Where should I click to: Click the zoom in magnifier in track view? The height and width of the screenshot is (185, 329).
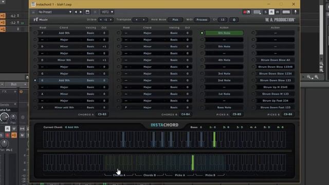pyautogui.click(x=317, y=77)
